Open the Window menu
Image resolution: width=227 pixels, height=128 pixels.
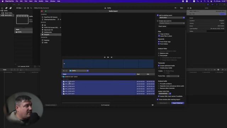coord(53,1)
